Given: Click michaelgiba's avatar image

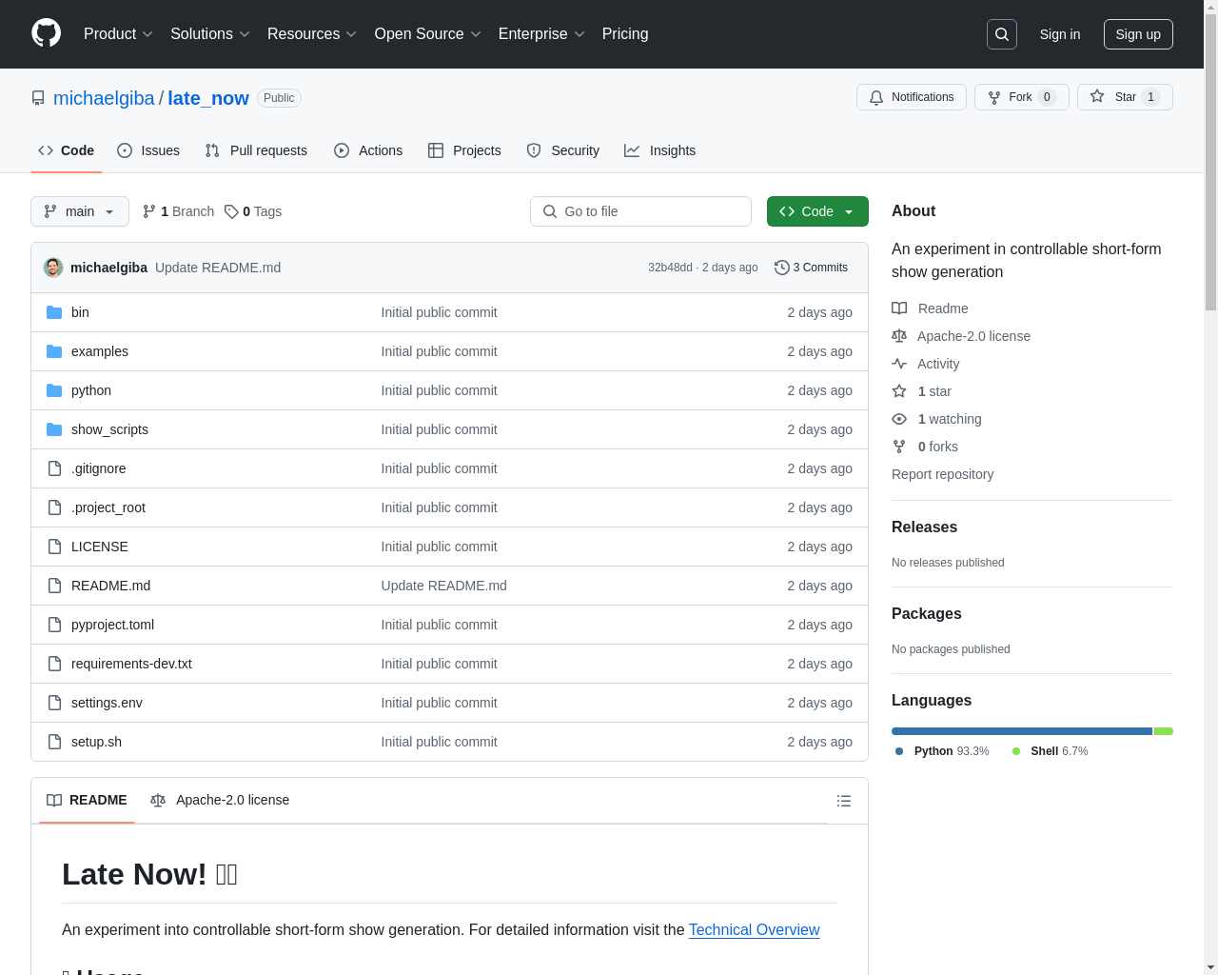Looking at the screenshot, I should [53, 268].
